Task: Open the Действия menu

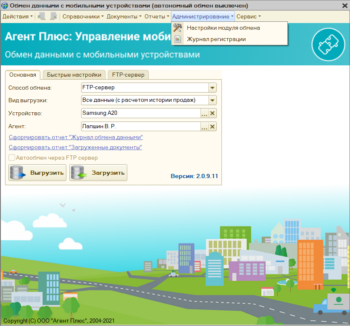Action: 17,16
